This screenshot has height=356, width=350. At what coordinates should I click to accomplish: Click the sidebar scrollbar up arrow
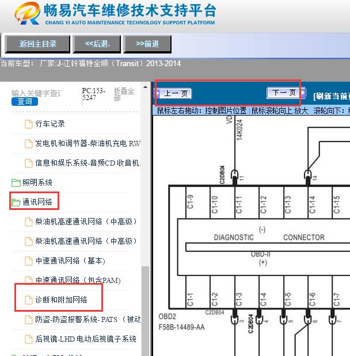(x=145, y=87)
